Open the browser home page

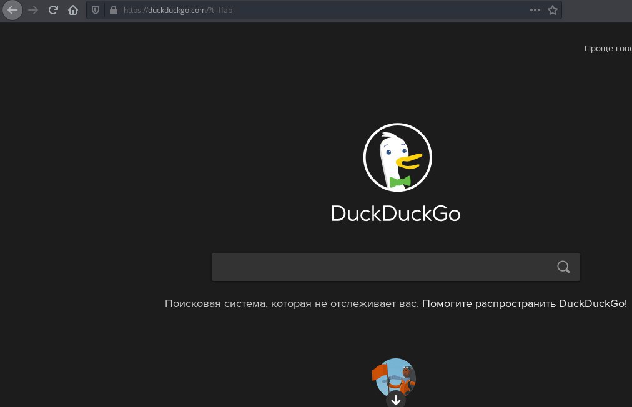point(73,10)
